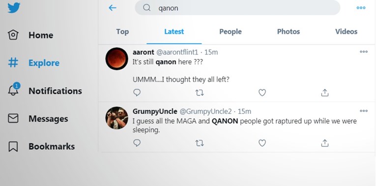Open the Photos tab

[x=289, y=31]
